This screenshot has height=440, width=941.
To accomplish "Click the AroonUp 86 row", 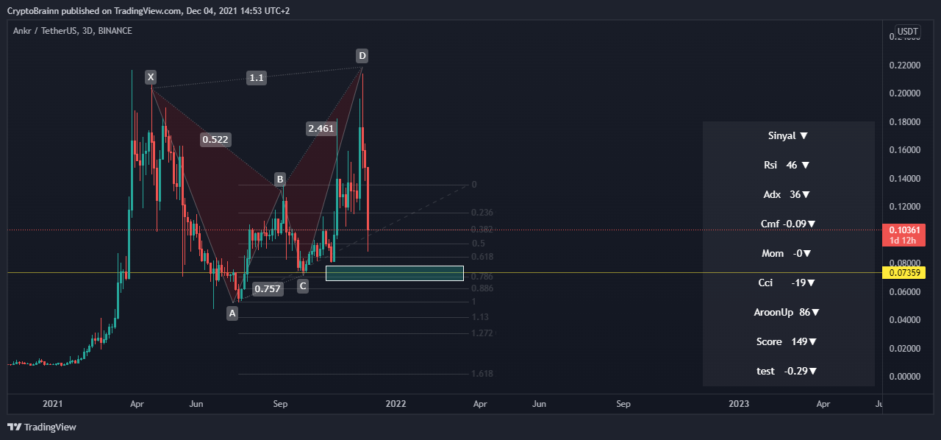I will (x=788, y=313).
